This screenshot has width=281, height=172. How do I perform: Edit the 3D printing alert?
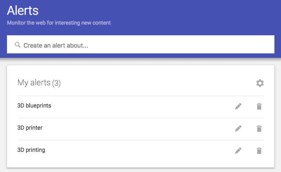tap(238, 151)
